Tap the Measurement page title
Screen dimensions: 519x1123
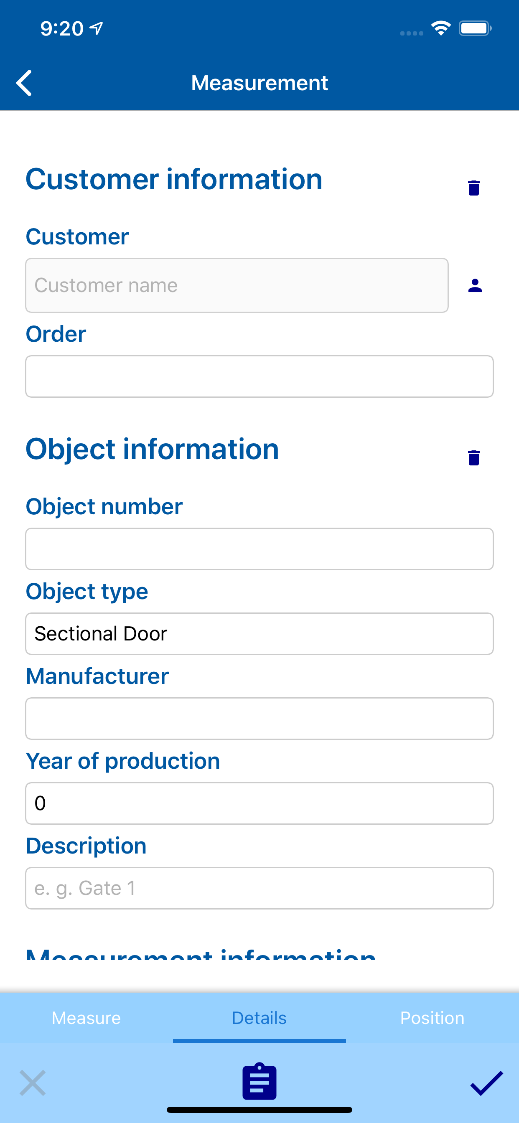[x=259, y=83]
